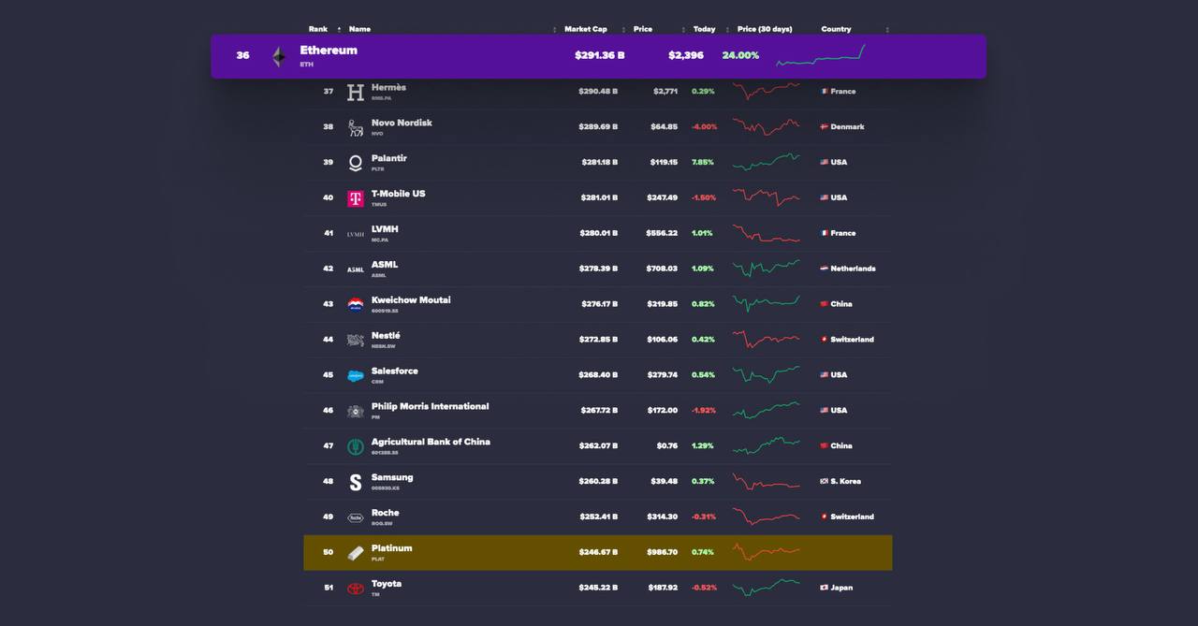Viewport: 1198px width, 626px height.
Task: Click Platinum's 30-day price sparkline
Action: pyautogui.click(x=767, y=552)
